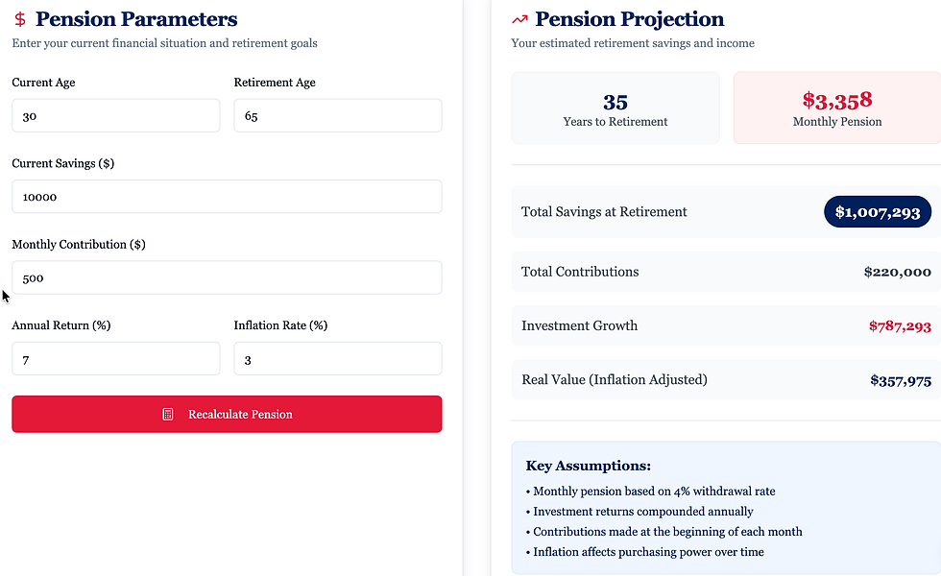Click the Current Savings ($) field
Image resolution: width=941 pixels, height=576 pixels.
pyautogui.click(x=227, y=196)
